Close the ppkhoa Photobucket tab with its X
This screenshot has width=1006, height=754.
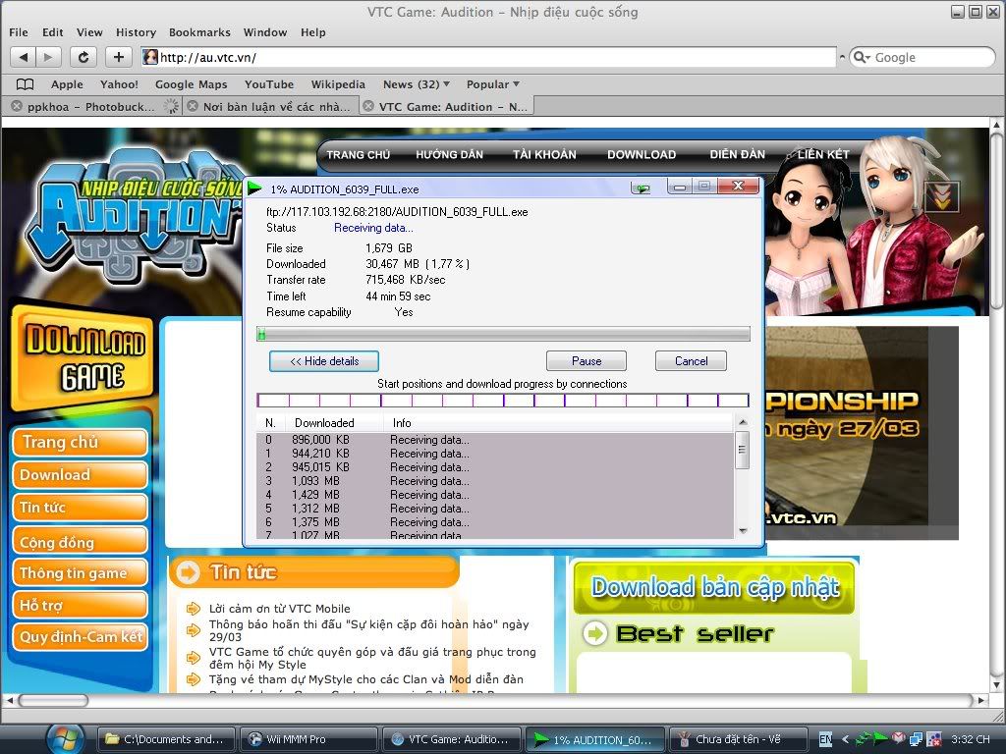[17, 106]
